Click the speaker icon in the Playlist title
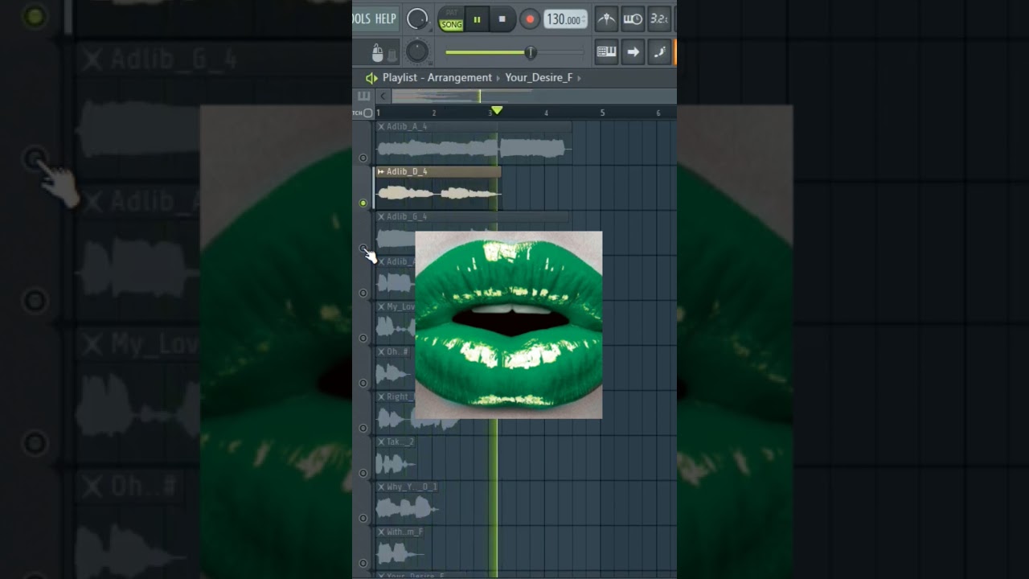1029x579 pixels. pos(371,78)
